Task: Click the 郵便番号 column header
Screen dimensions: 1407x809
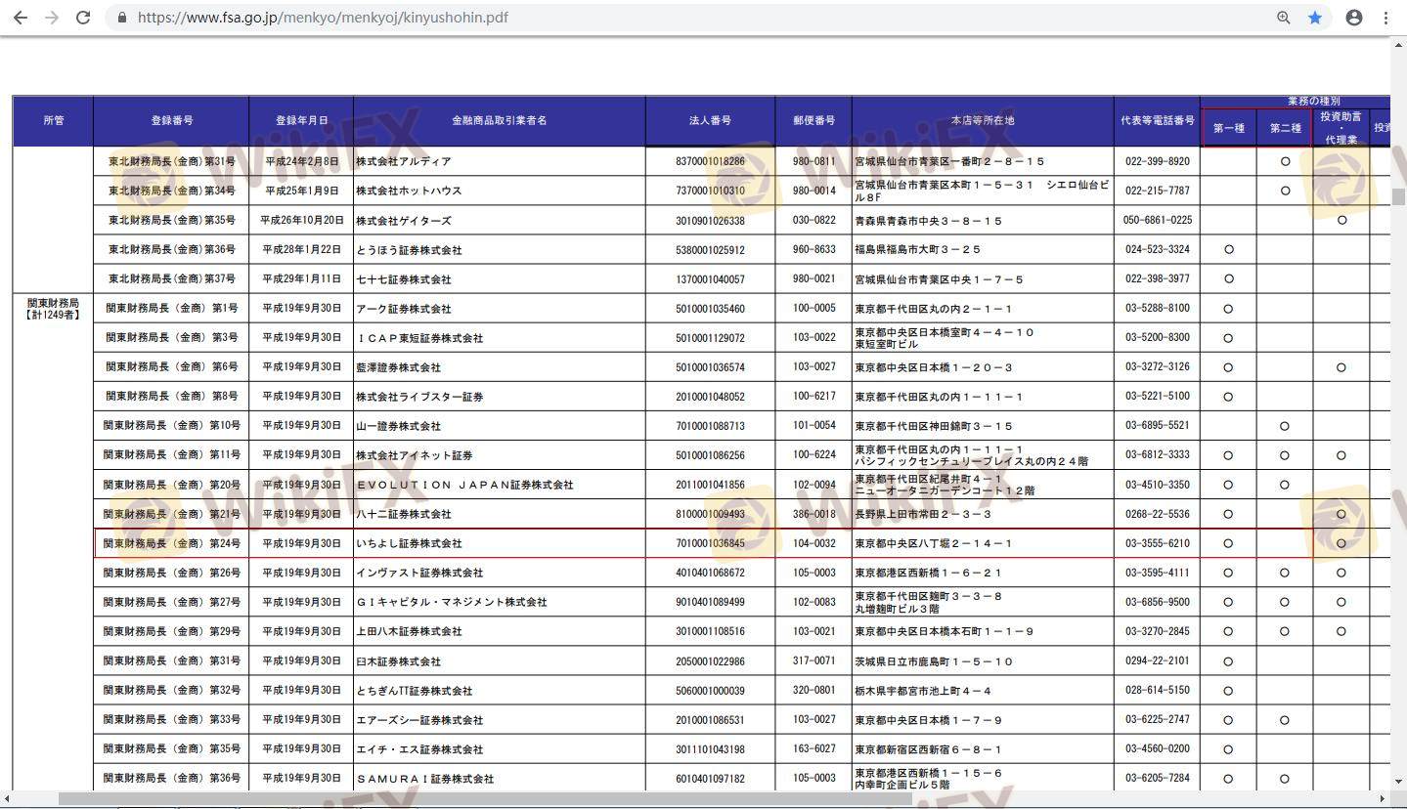Action: click(x=813, y=121)
